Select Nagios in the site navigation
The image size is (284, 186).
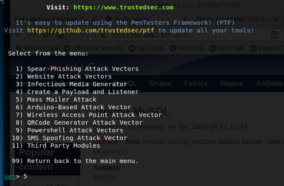pyautogui.click(x=231, y=83)
